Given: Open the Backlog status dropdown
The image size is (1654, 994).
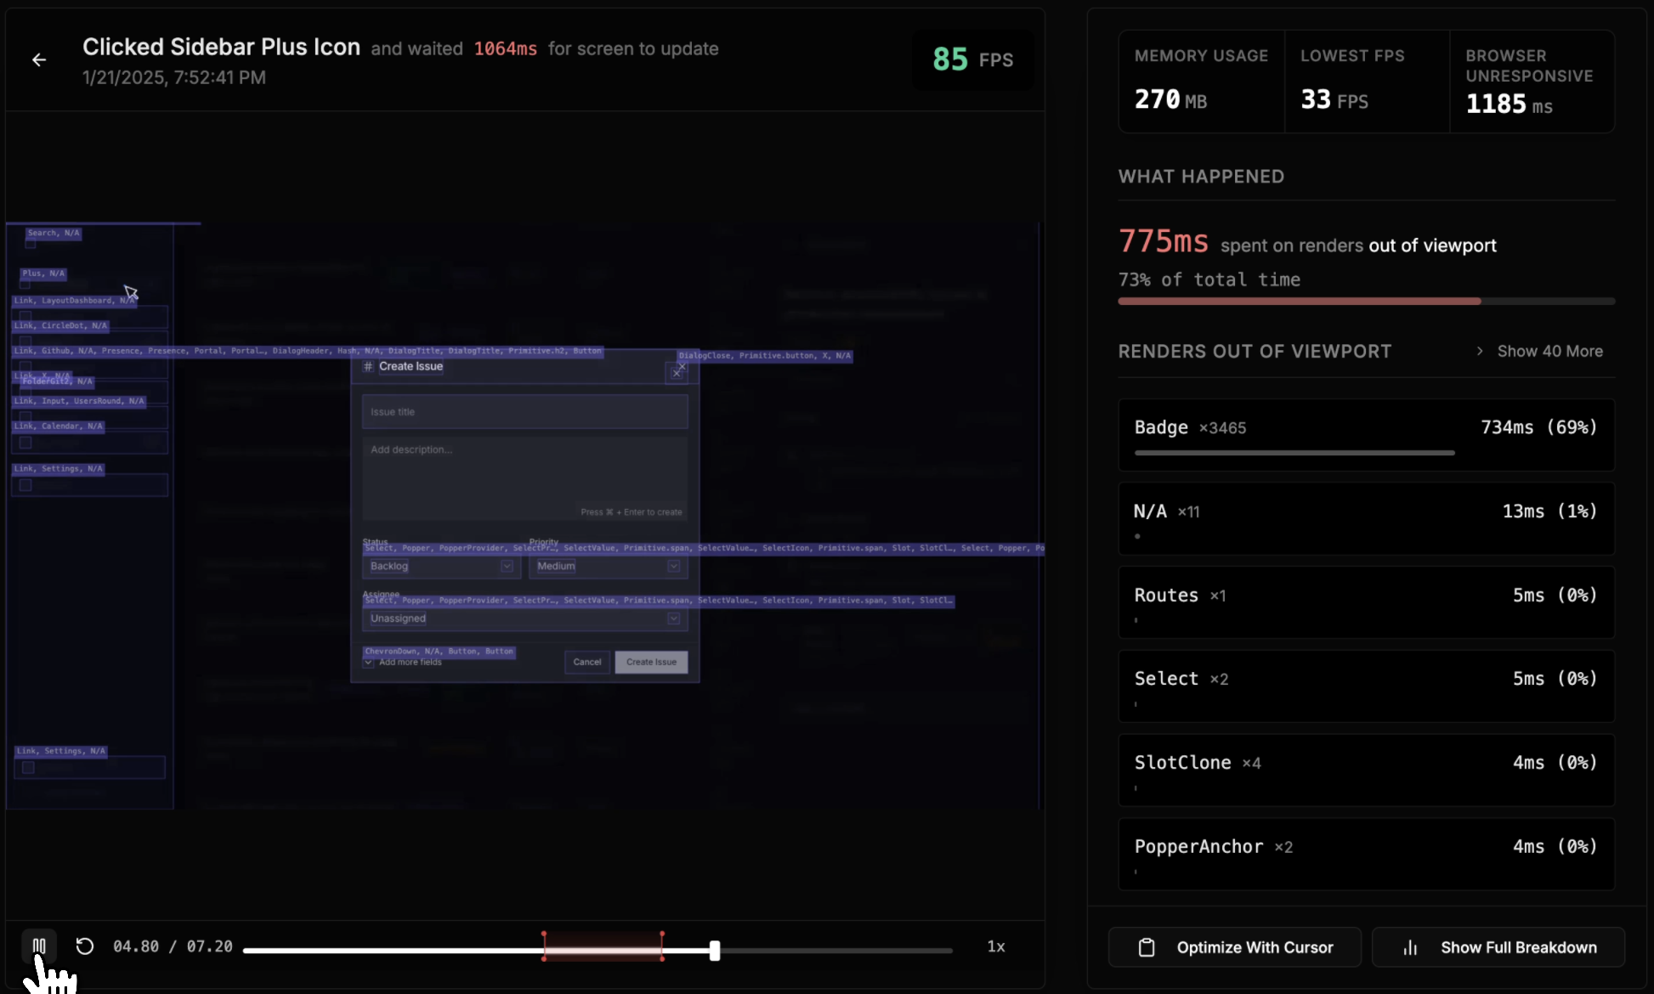Looking at the screenshot, I should (x=440, y=567).
